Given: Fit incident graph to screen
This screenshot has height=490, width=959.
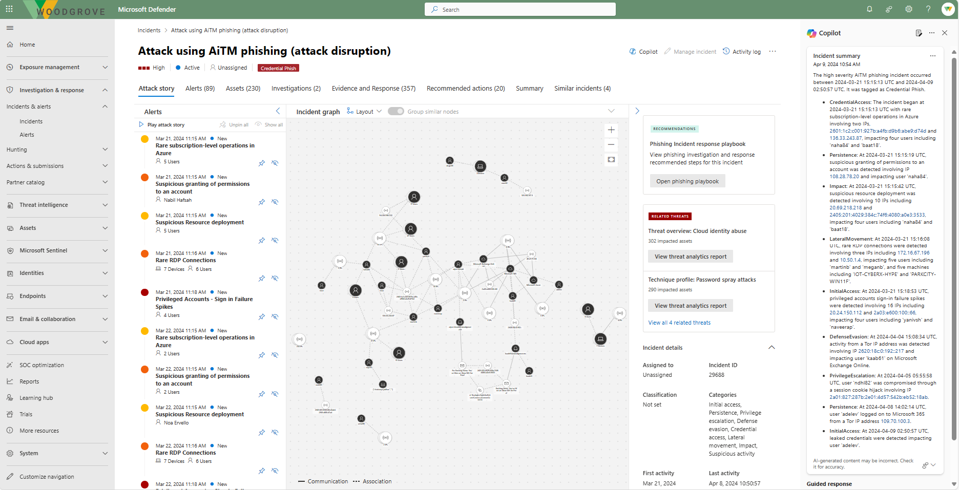Looking at the screenshot, I should 611,160.
